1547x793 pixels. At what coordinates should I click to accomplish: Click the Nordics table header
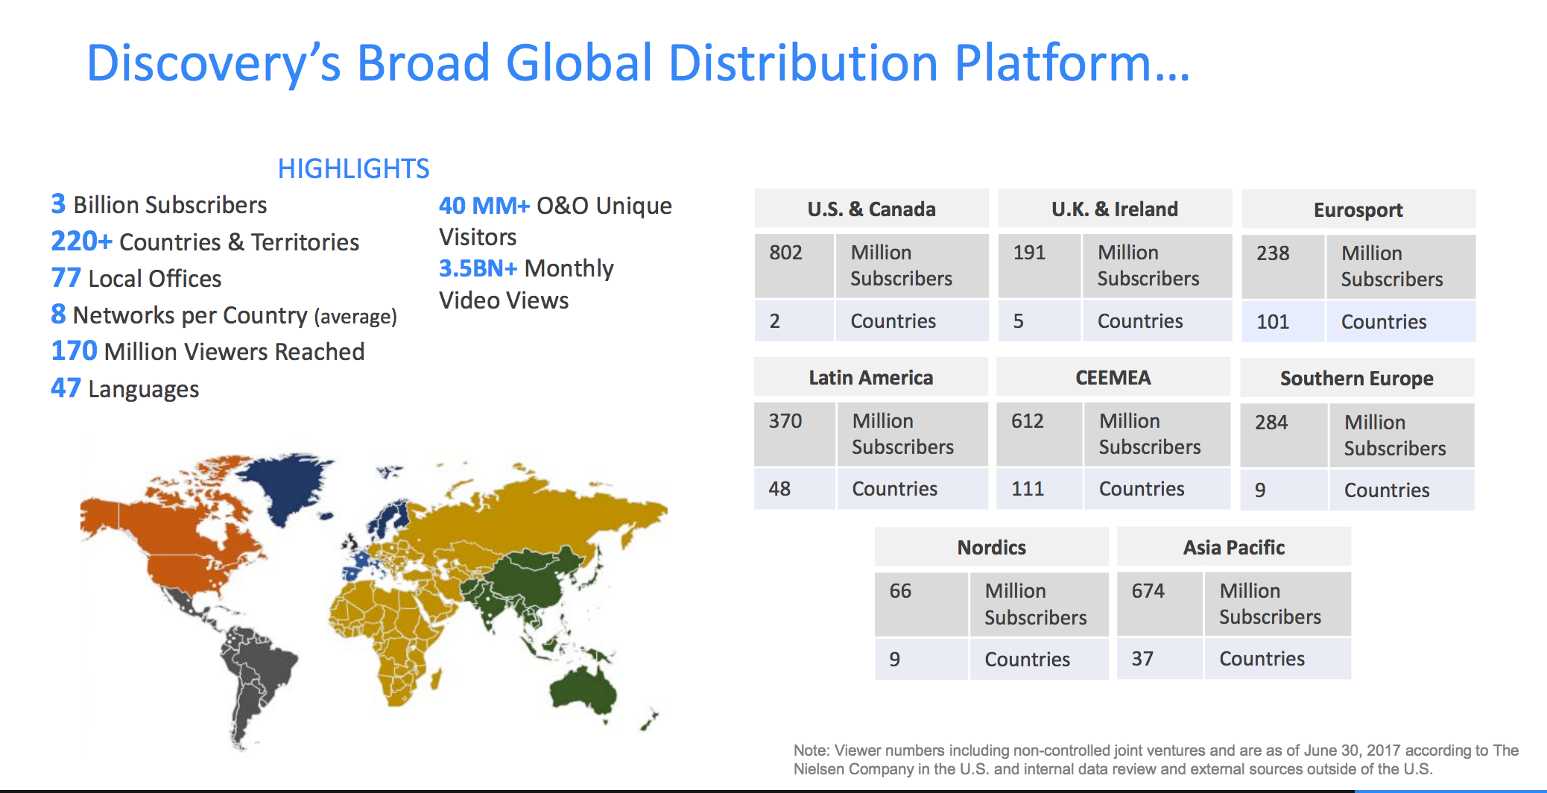[992, 547]
